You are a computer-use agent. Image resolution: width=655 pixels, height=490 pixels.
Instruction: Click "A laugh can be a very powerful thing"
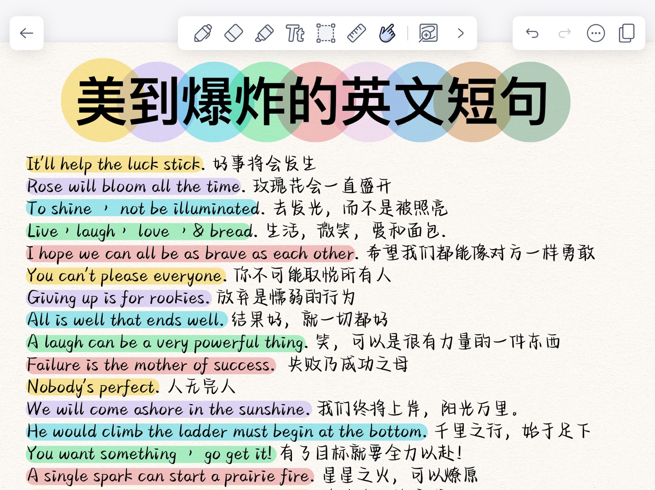[x=166, y=342]
